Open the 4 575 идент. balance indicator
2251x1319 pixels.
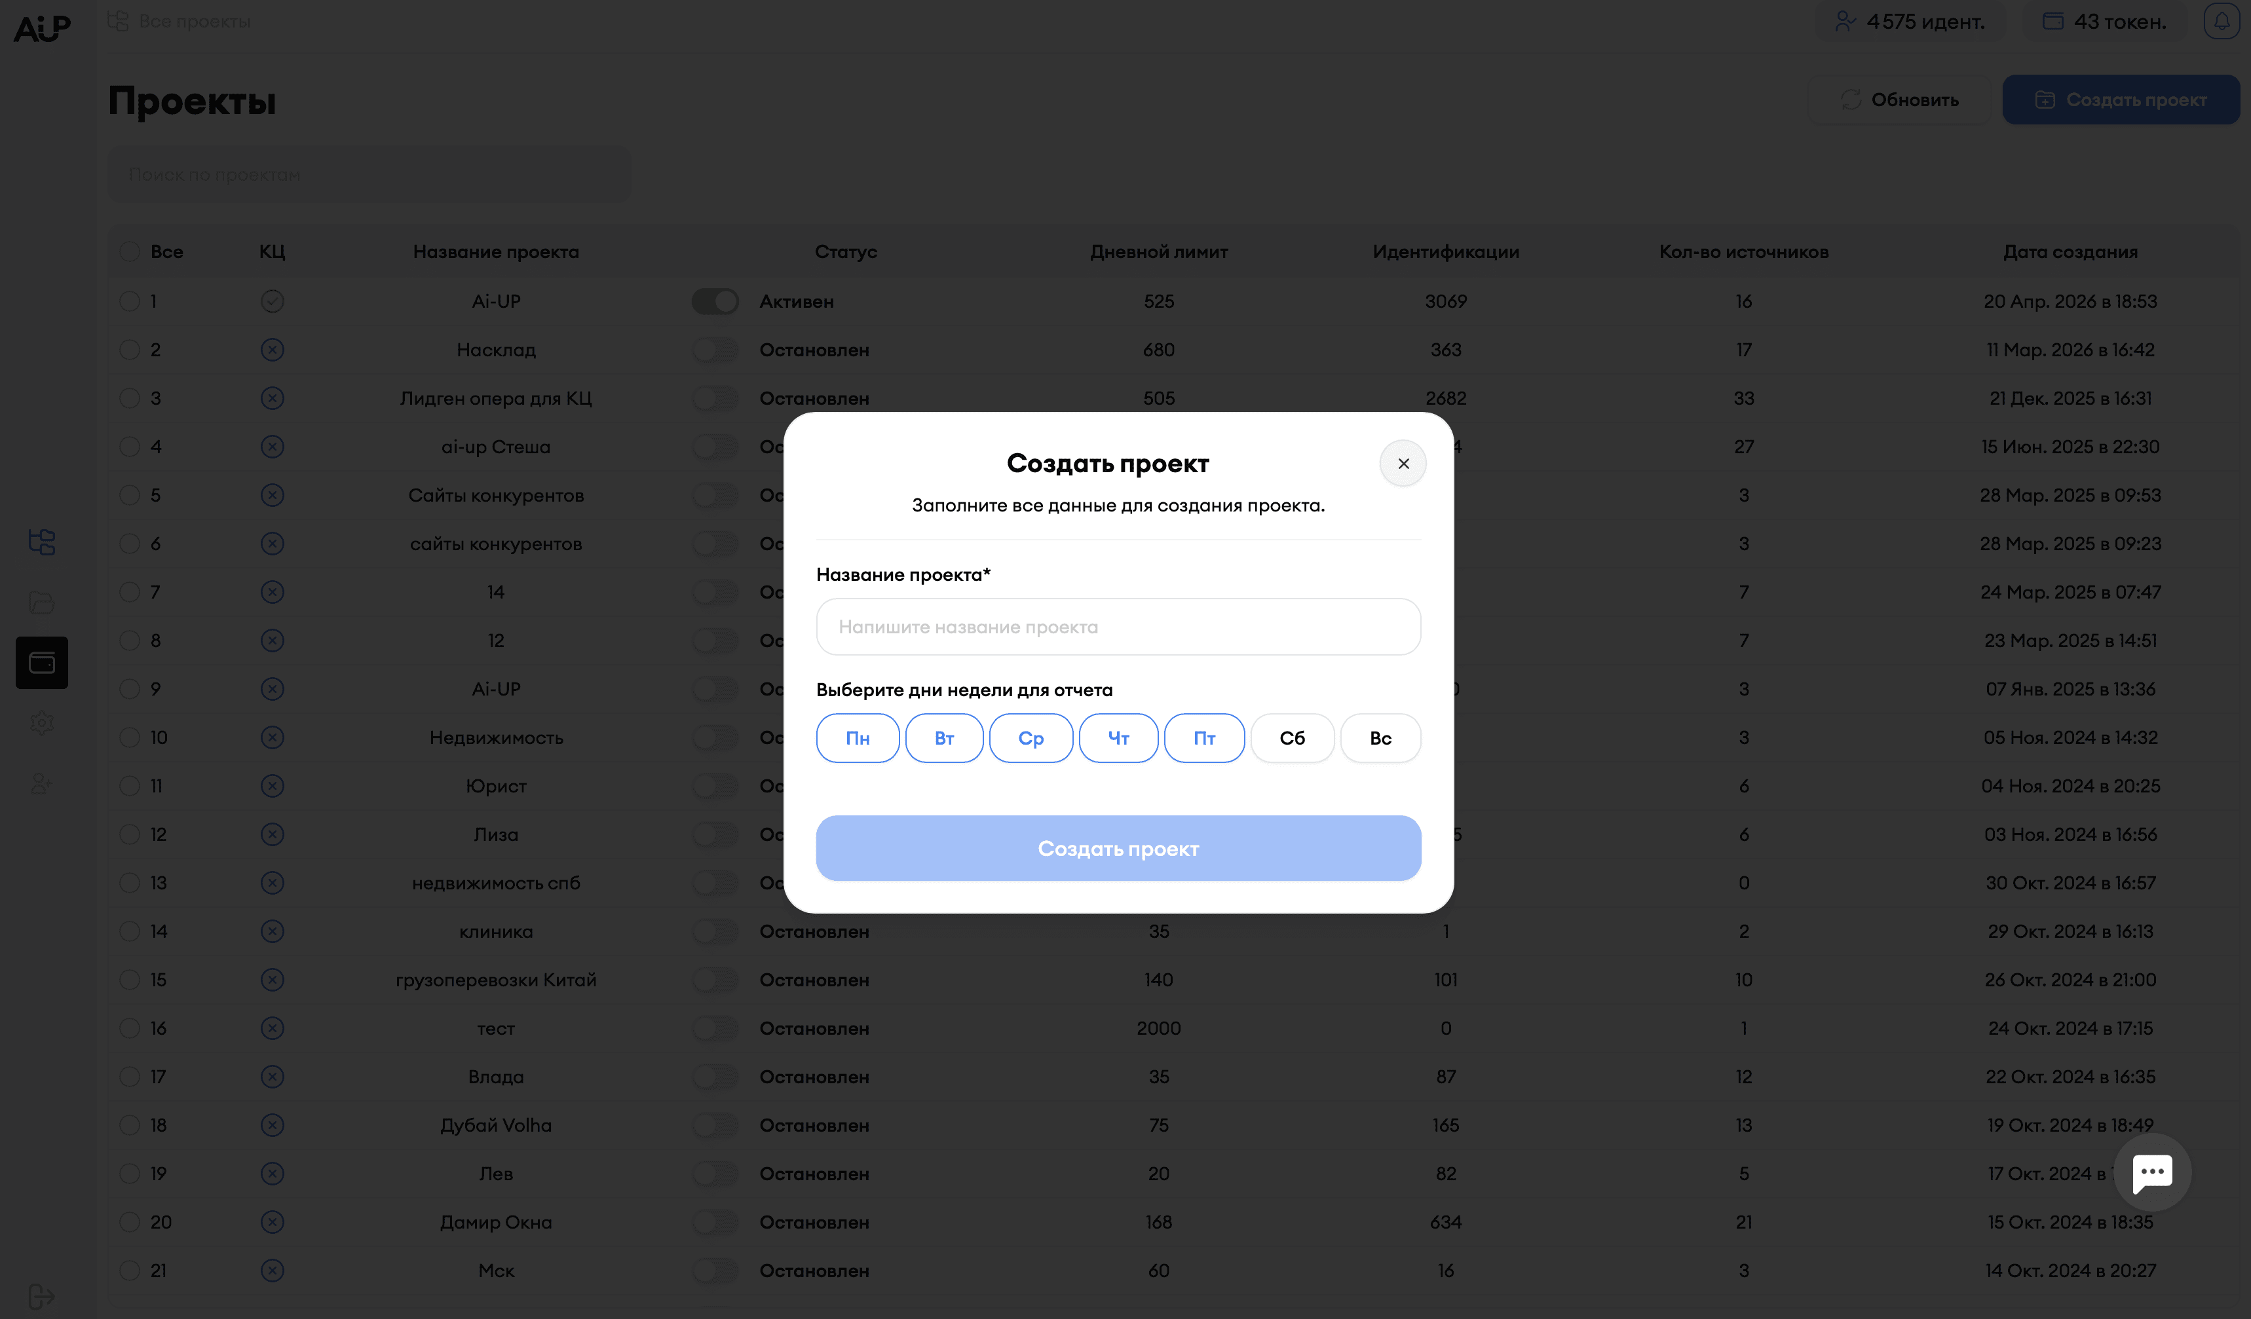pos(1910,22)
